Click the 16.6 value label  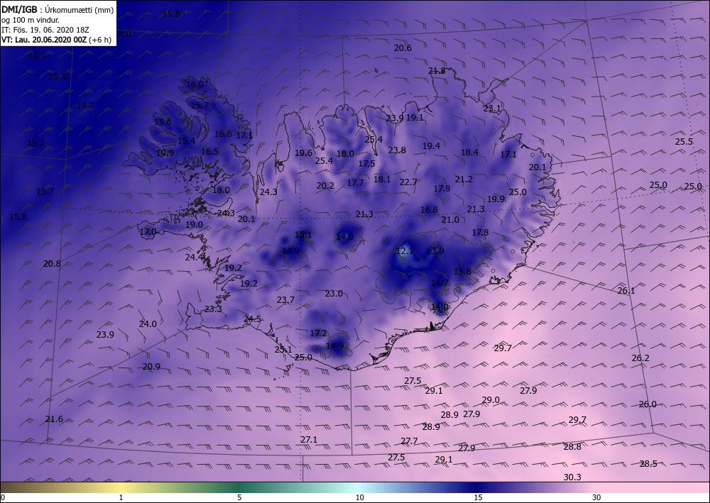pos(223,134)
